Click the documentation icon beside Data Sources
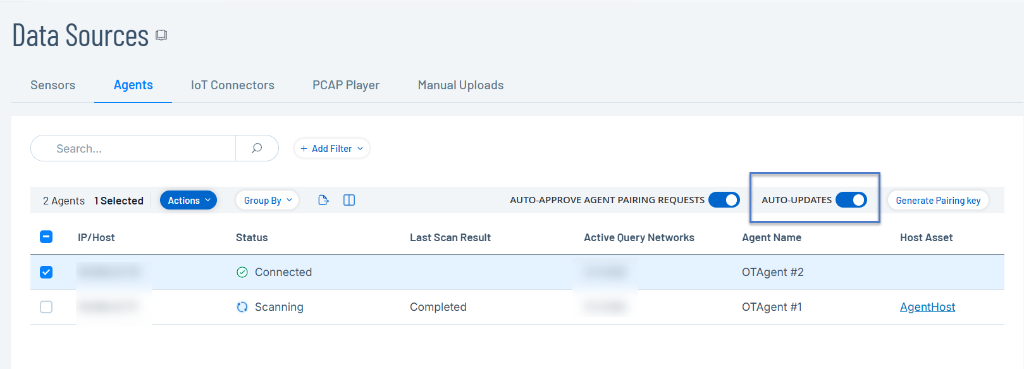 [161, 35]
